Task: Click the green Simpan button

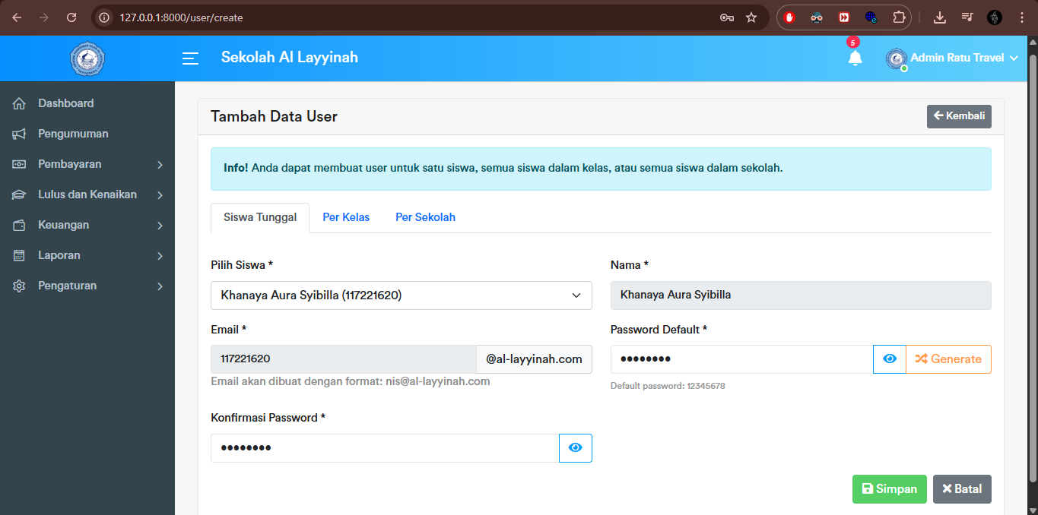Action: (889, 489)
